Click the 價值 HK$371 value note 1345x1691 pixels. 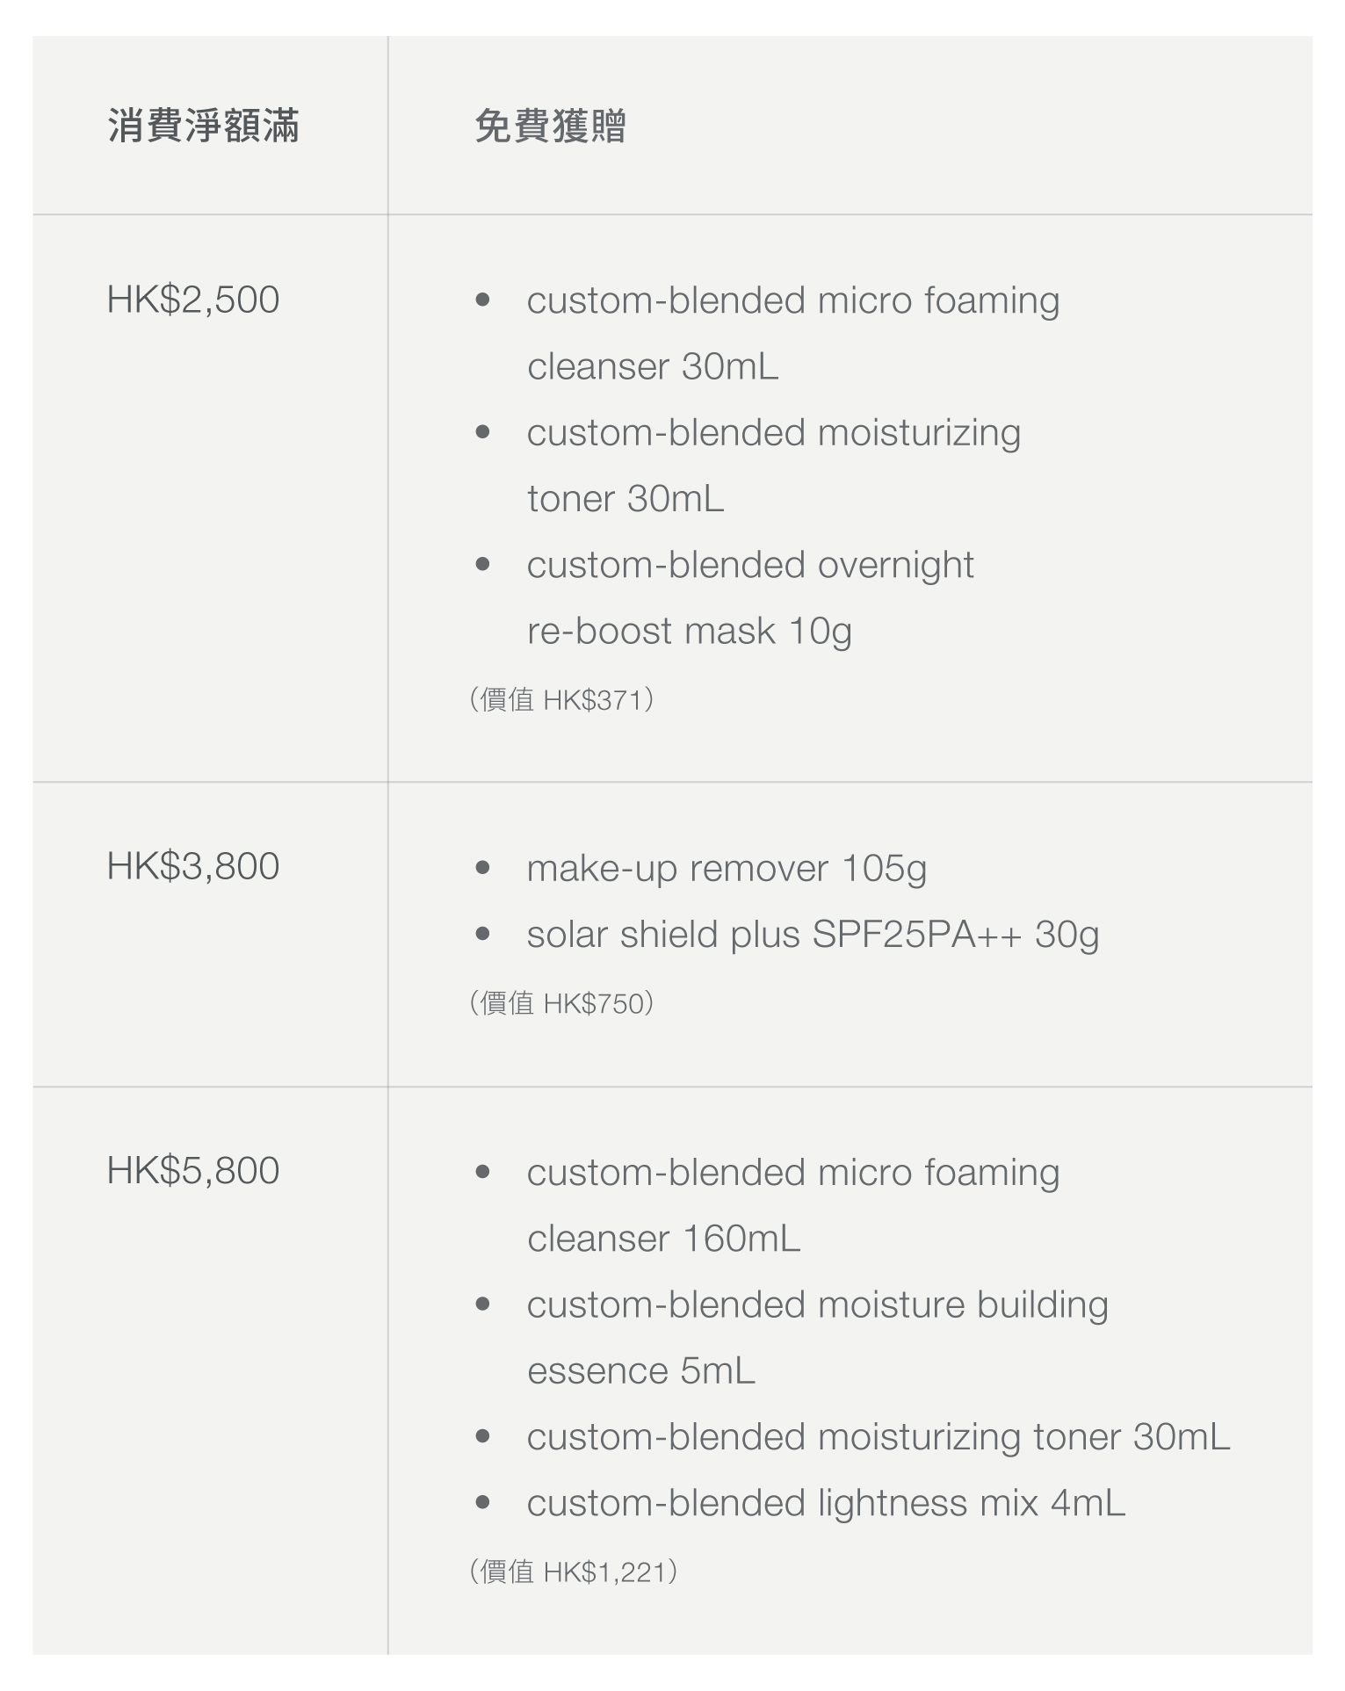pos(561,700)
